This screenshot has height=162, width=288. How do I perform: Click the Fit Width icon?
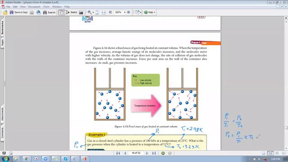104,12
